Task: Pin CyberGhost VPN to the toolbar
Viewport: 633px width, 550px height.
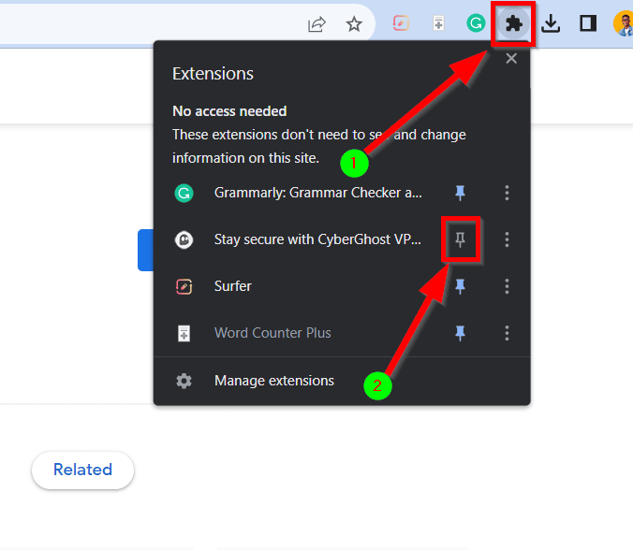Action: (460, 239)
